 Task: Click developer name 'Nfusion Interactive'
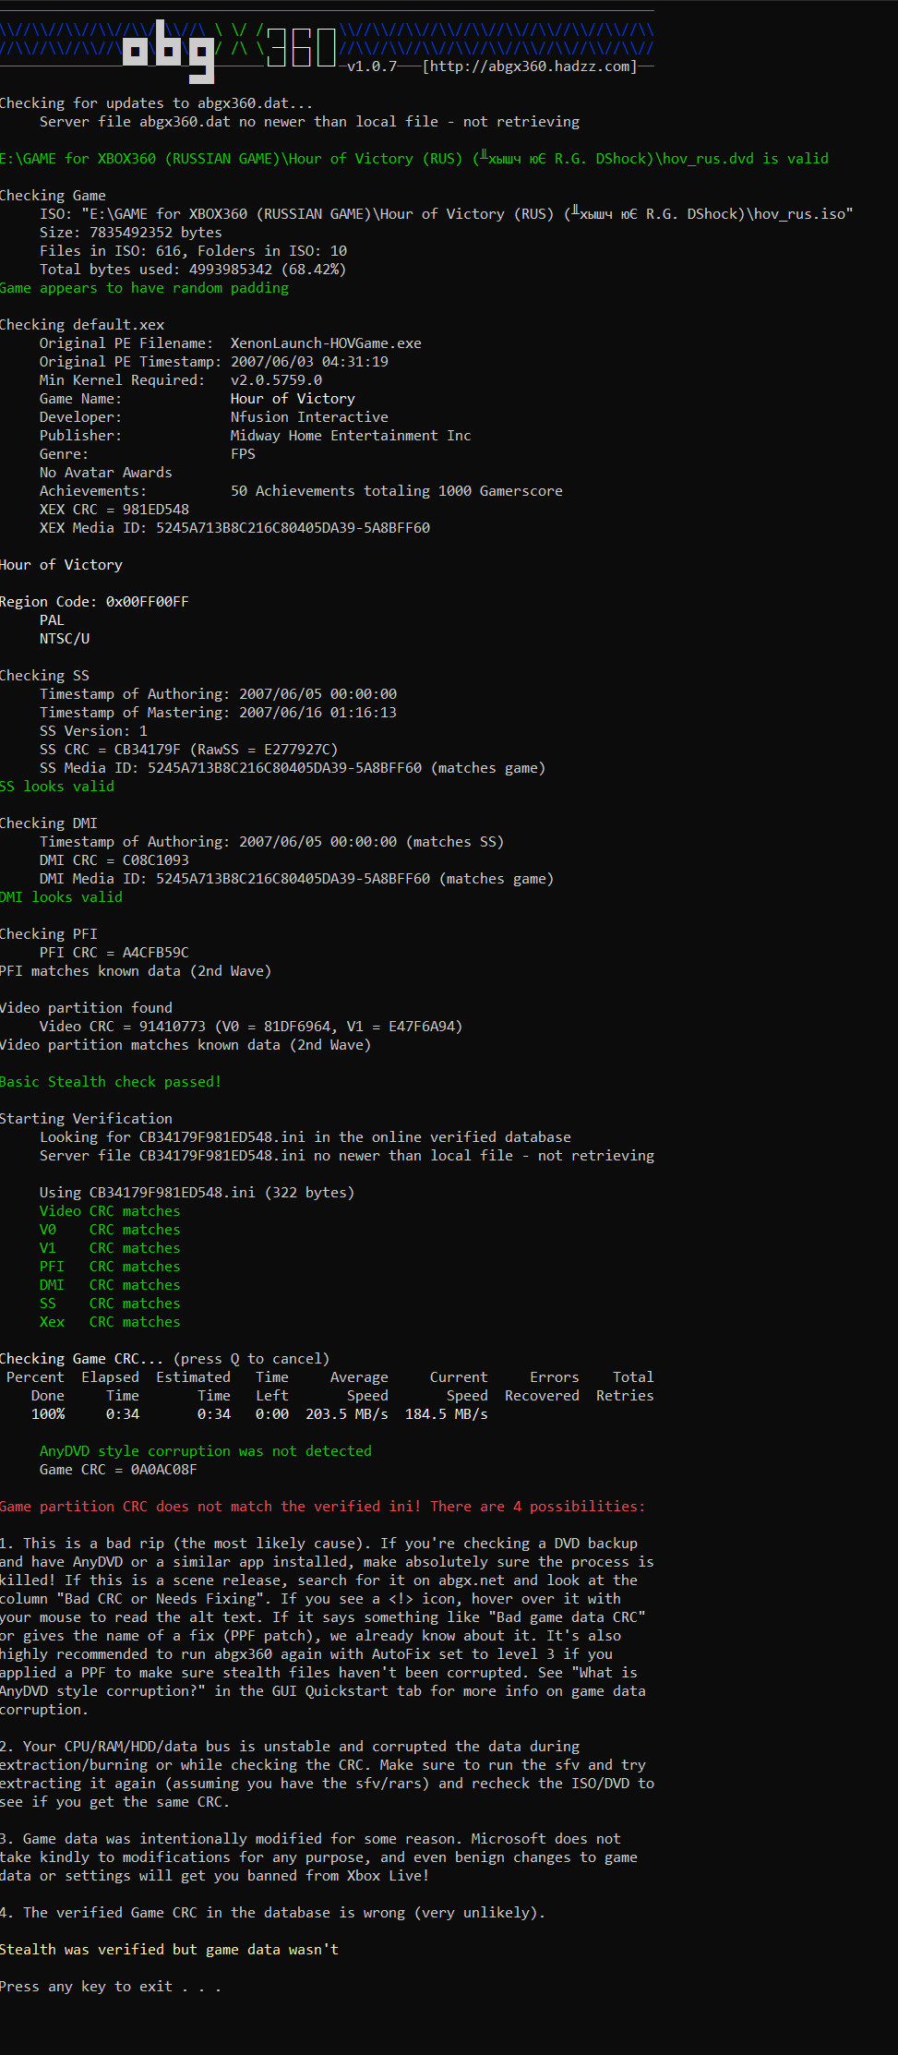309,417
